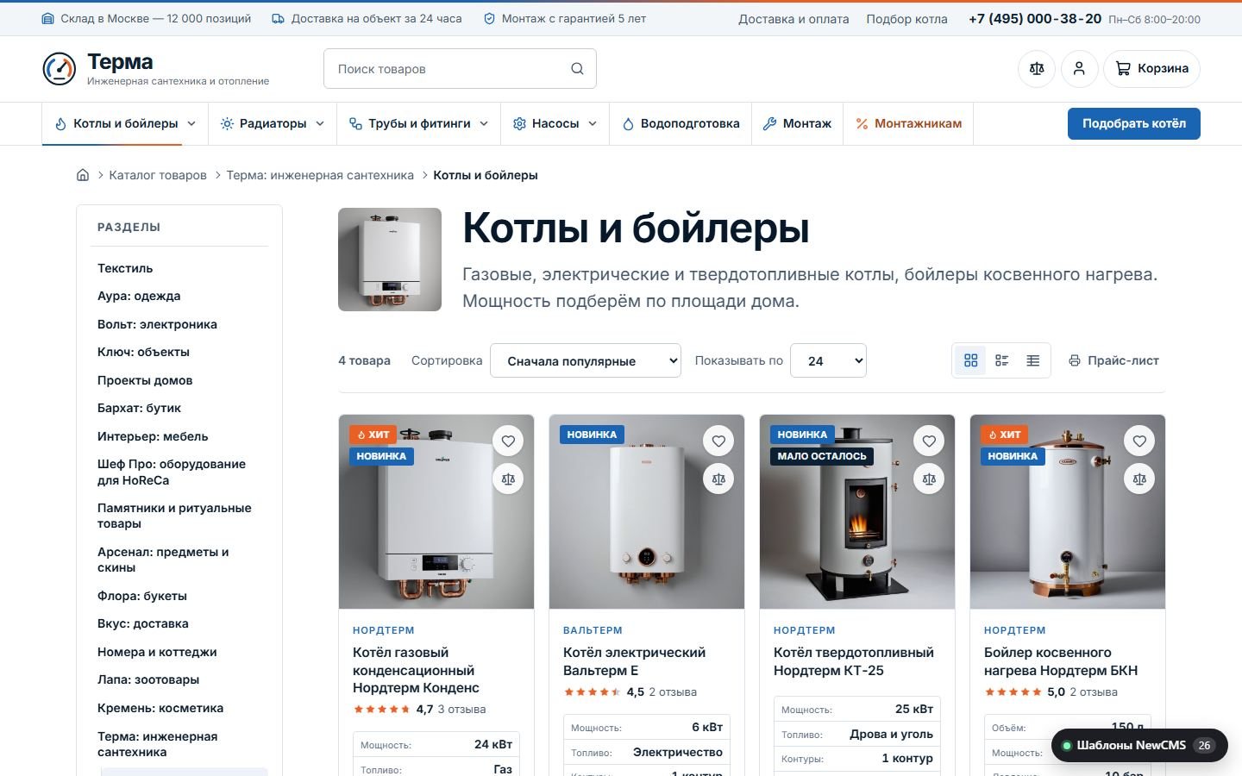Add Котёл электрический Вальтерм Е to comparison

[718, 479]
